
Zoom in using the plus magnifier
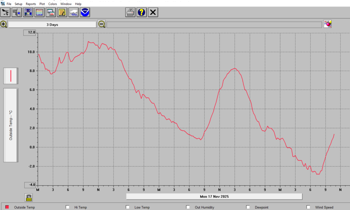pyautogui.click(x=4, y=24)
